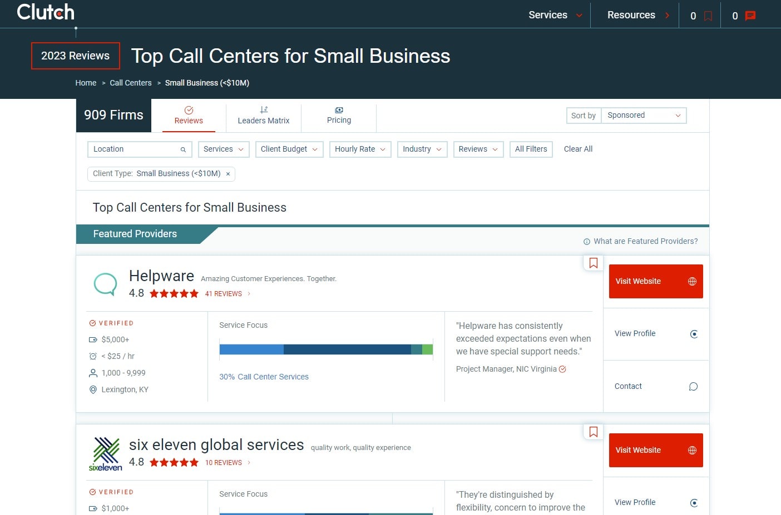781x515 pixels.
Task: Expand the Resources menu in header
Action: point(639,15)
